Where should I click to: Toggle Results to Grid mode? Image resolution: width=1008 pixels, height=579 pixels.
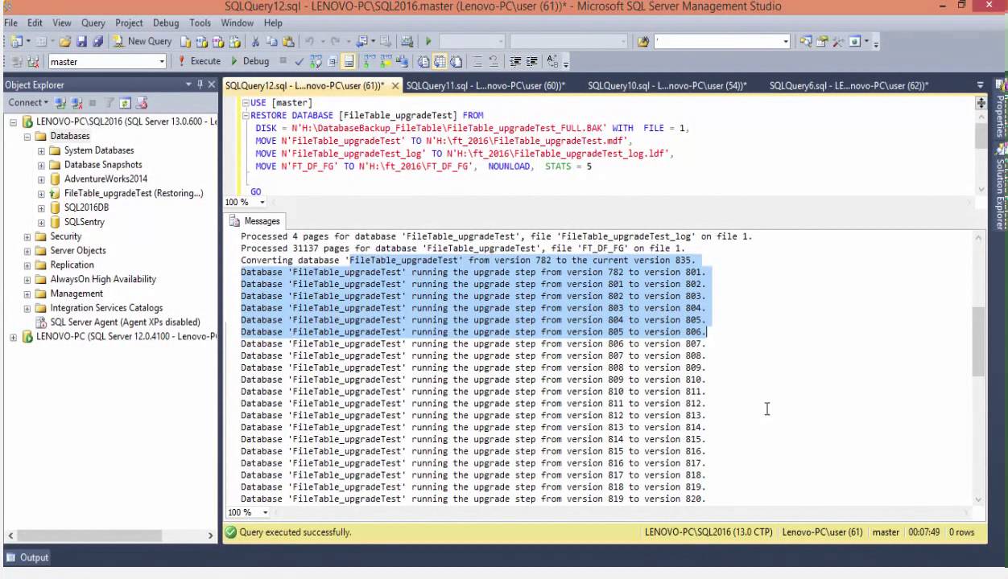click(x=440, y=61)
